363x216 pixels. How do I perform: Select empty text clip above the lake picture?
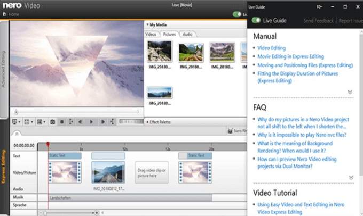tap(108, 156)
